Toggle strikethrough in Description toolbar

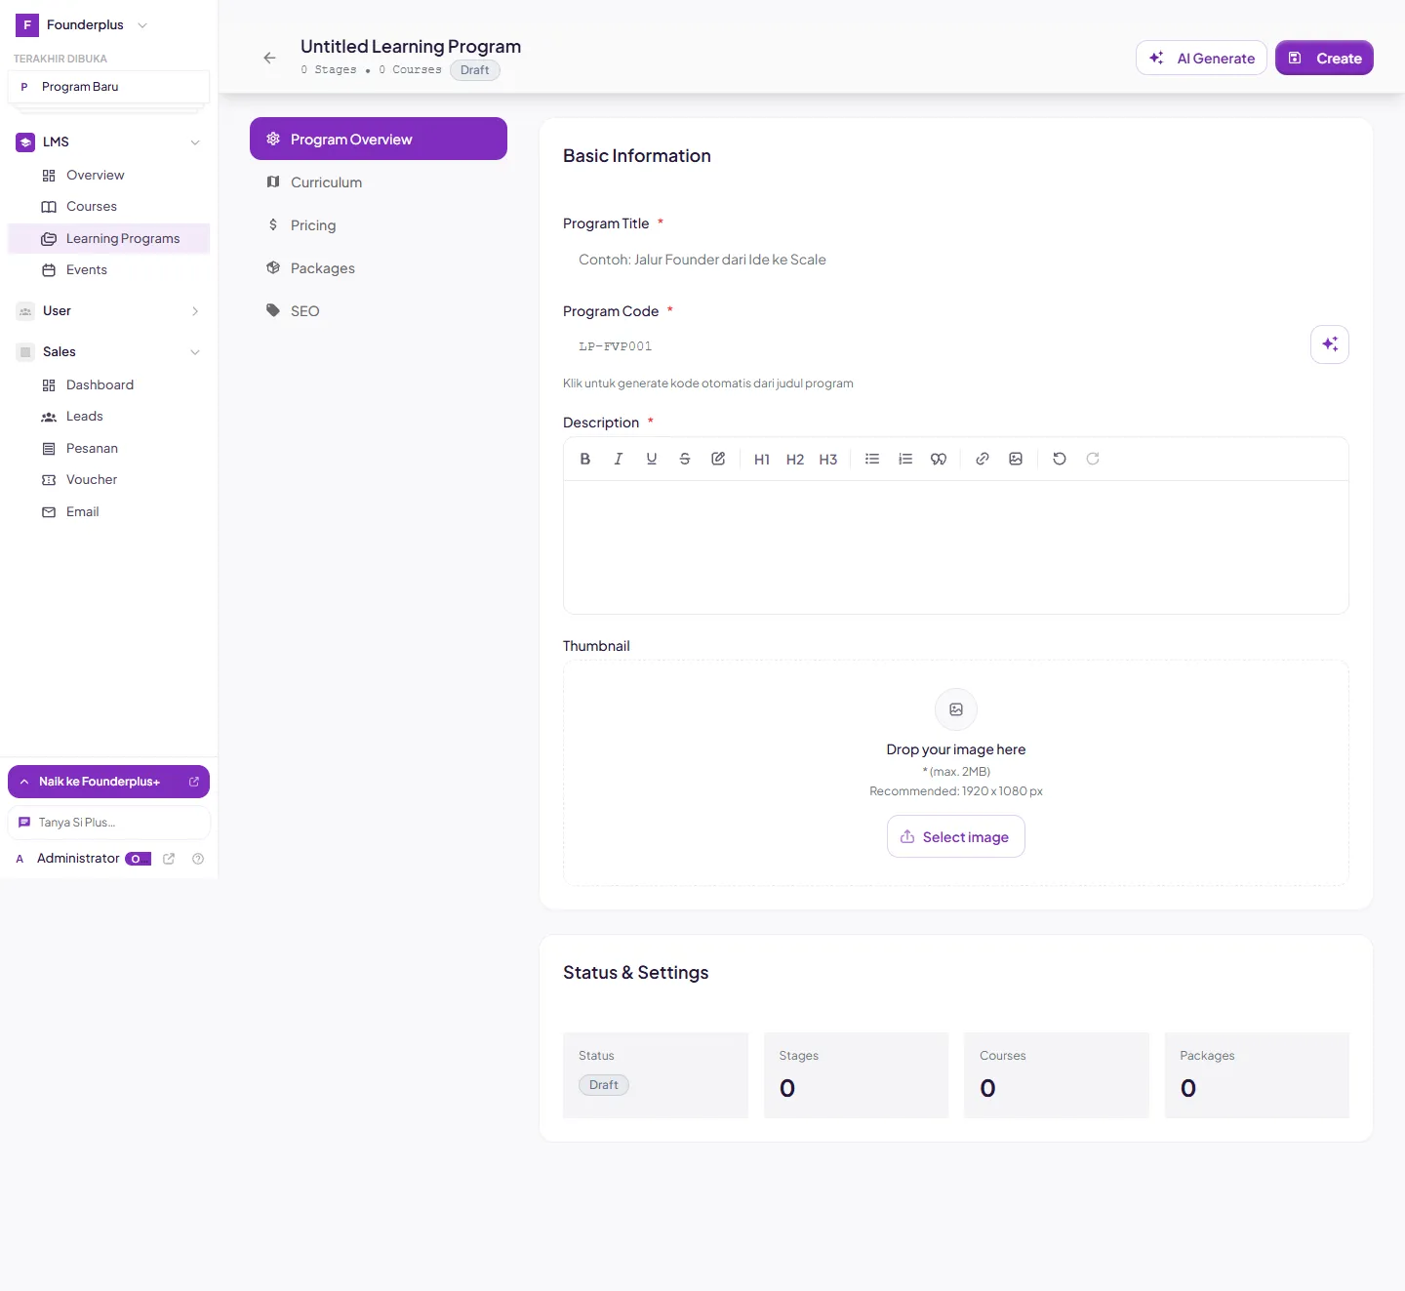[685, 459]
